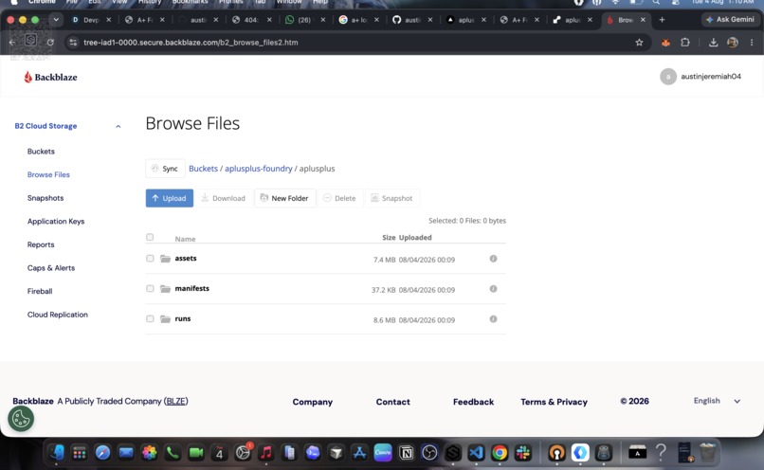Collapse the B2 Cloud Storage section

(x=118, y=126)
